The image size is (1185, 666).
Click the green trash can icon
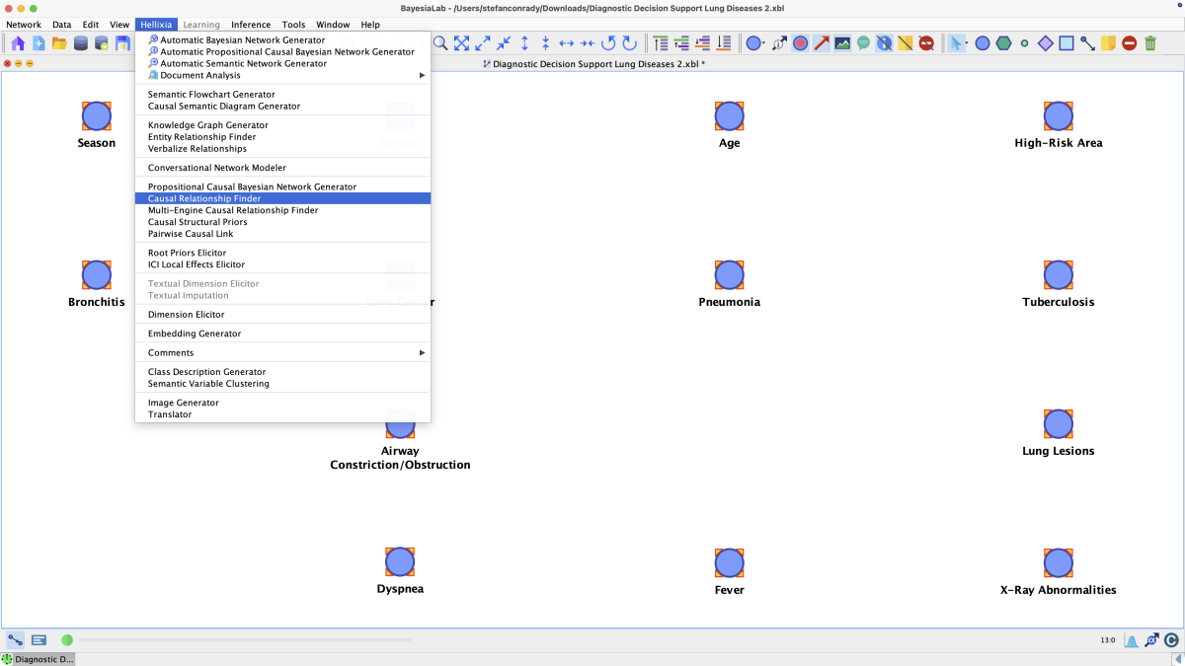click(1150, 43)
